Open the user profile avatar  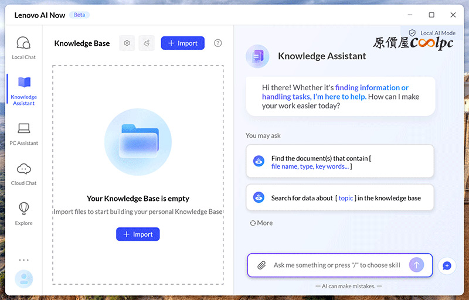click(x=23, y=279)
